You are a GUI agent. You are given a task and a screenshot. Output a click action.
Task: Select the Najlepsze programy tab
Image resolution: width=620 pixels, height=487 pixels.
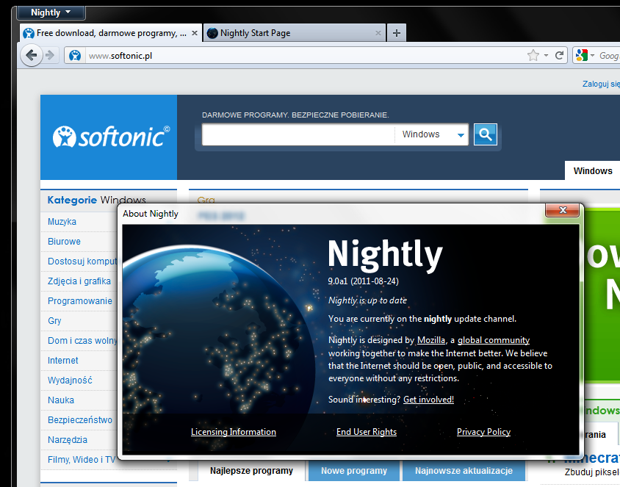click(x=251, y=471)
